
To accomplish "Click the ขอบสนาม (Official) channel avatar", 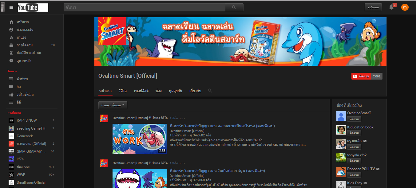I will tap(11, 144).
